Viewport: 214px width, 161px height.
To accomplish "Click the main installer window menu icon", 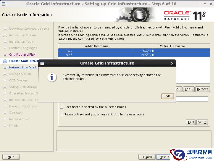I will pyautogui.click(x=3, y=4).
